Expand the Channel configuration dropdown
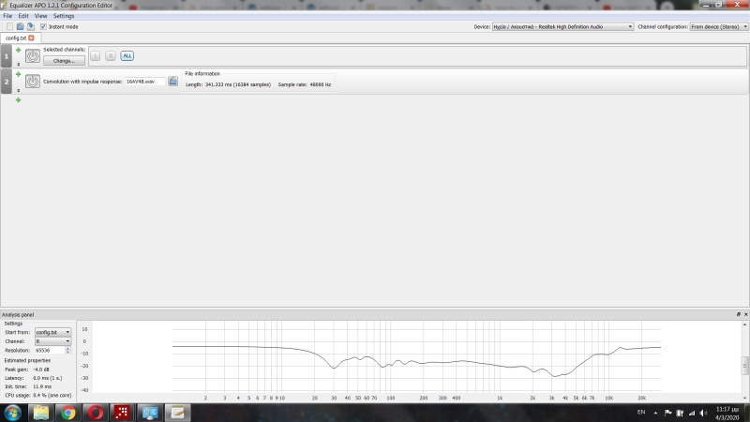Image resolution: width=750 pixels, height=422 pixels. [717, 26]
